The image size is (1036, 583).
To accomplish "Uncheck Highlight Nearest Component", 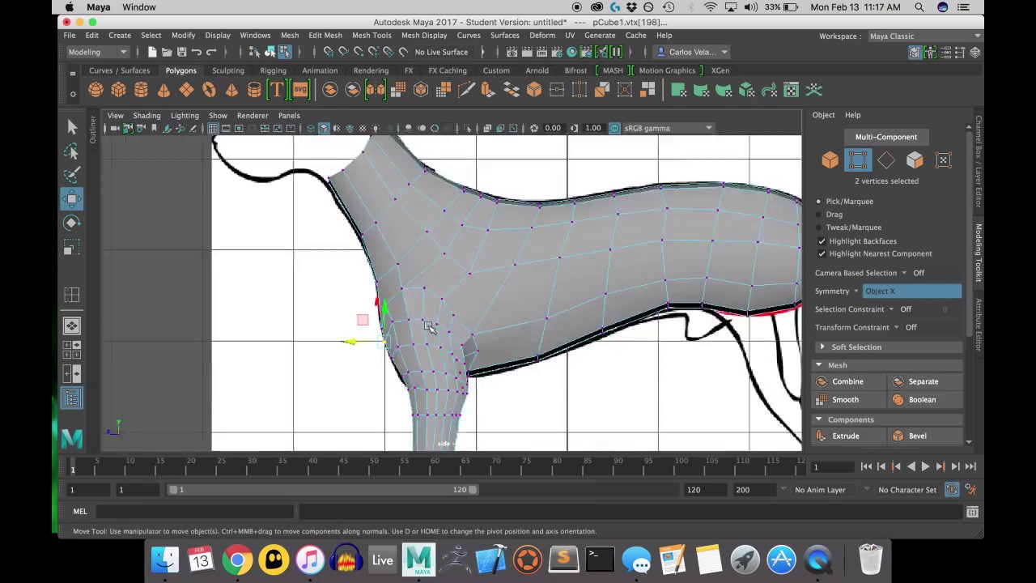I will [822, 253].
